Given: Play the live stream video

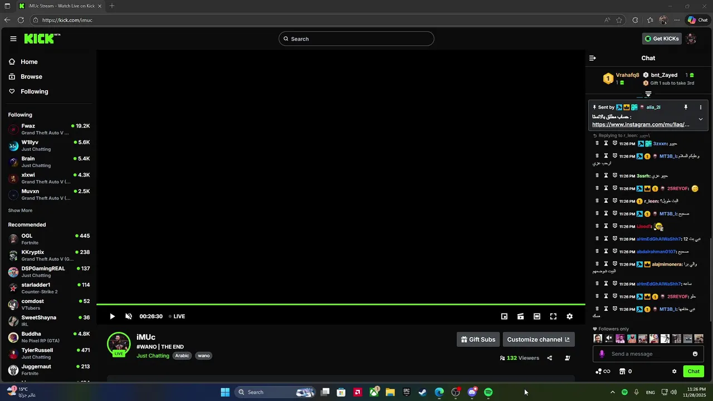Looking at the screenshot, I should point(112,316).
